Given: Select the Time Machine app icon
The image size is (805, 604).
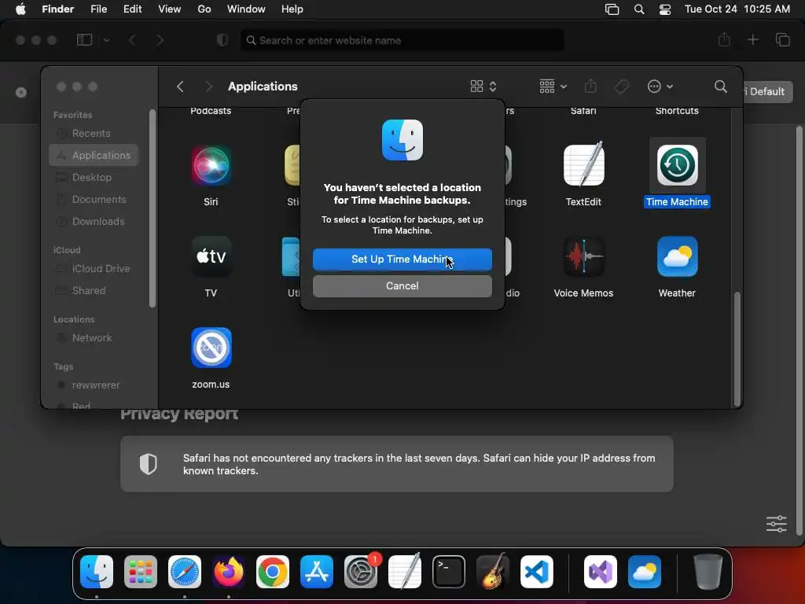Looking at the screenshot, I should coord(677,165).
